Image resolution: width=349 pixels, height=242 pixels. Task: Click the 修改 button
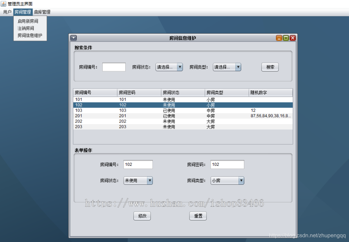click(x=142, y=216)
